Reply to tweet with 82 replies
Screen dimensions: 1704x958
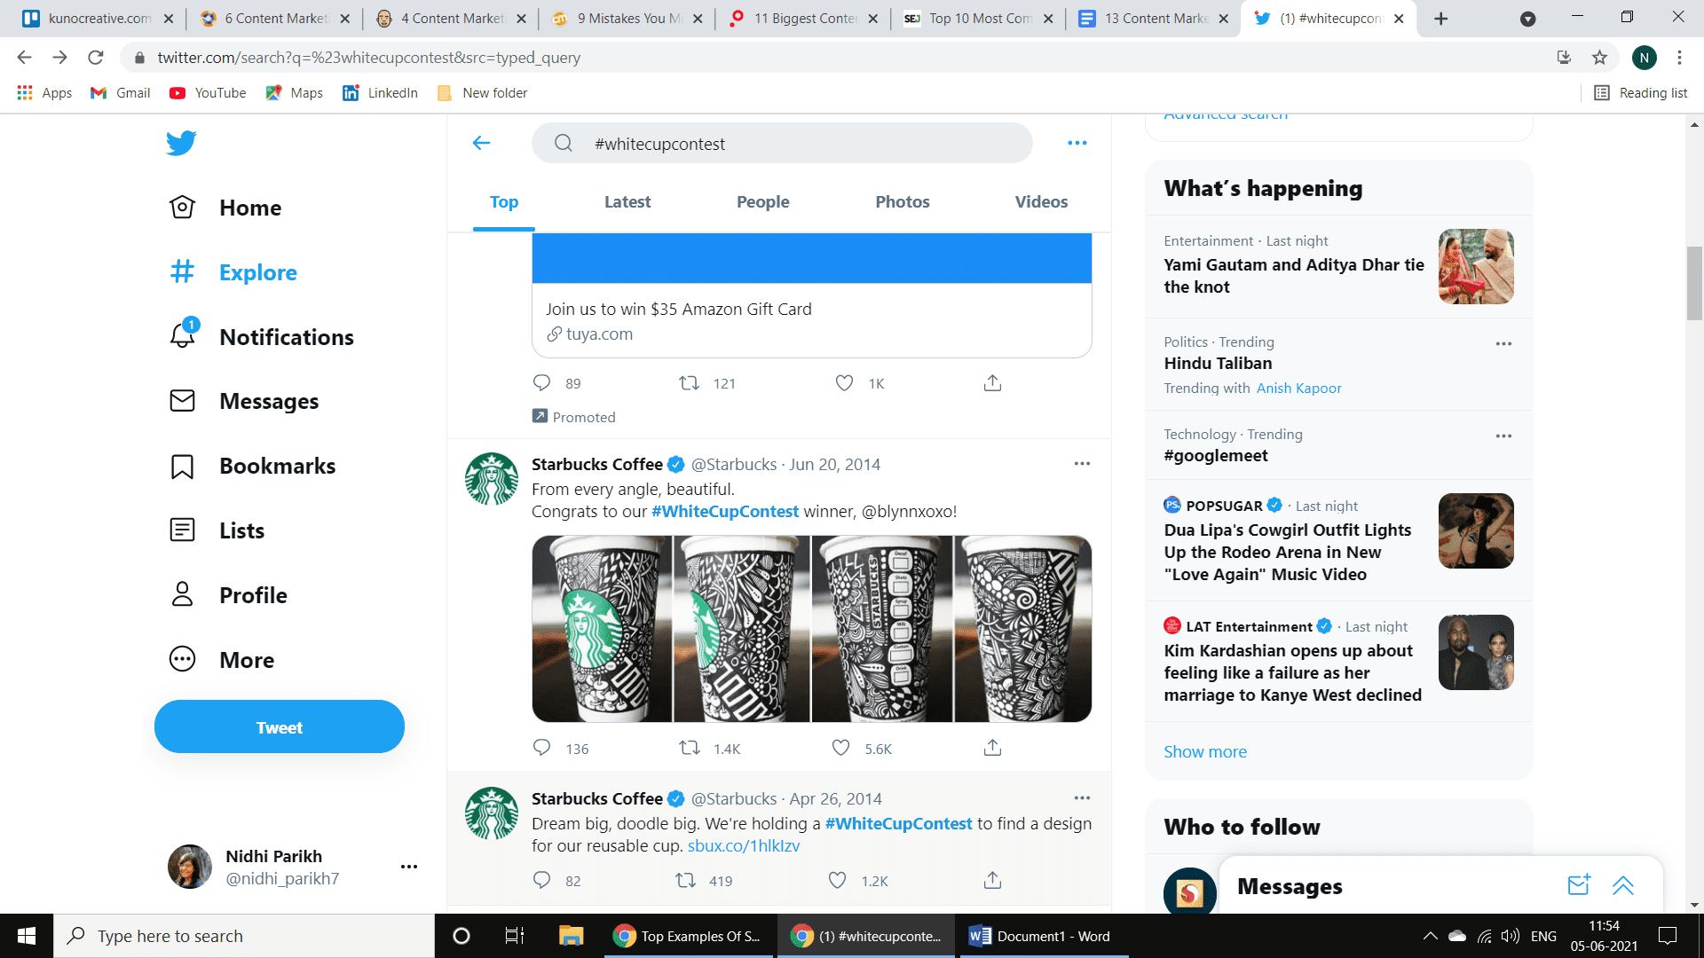[542, 880]
